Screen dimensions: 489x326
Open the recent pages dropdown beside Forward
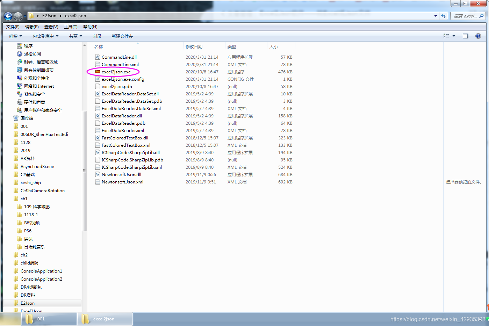pos(25,16)
